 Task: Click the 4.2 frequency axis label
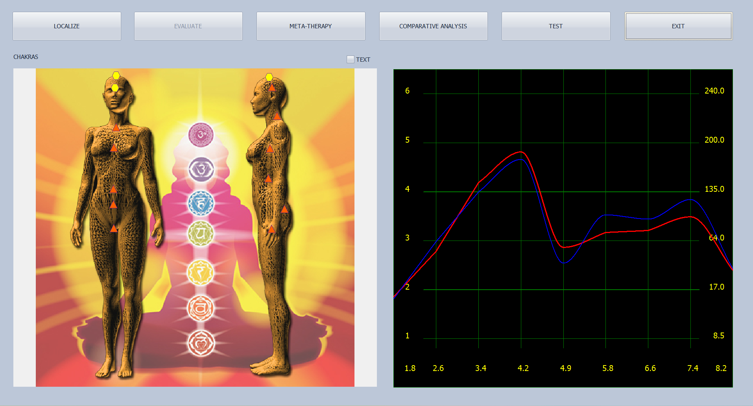click(x=523, y=368)
